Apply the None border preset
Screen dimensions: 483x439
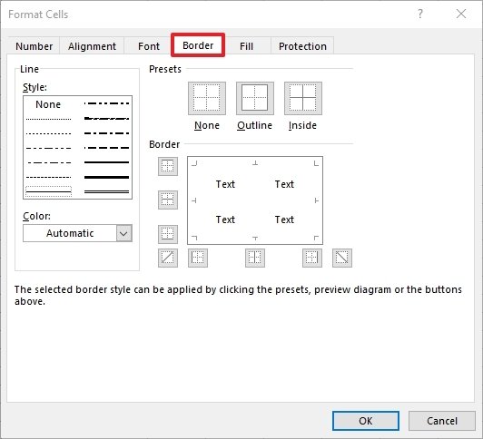click(207, 98)
